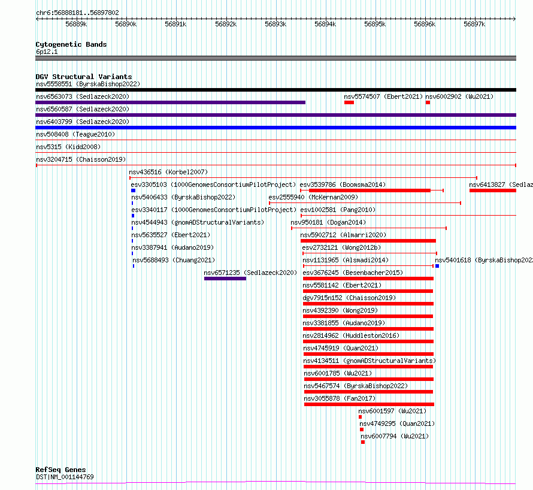Click the black nsv5558551 variant bar
This screenshot has height=490, width=533.
point(275,90)
